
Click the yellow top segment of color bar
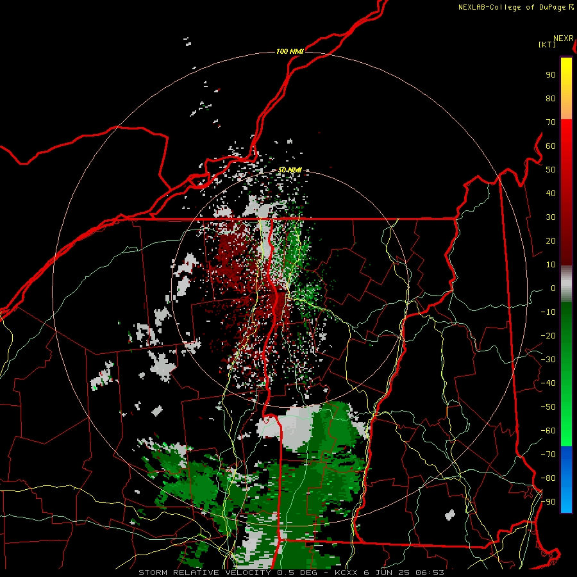[x=566, y=88]
